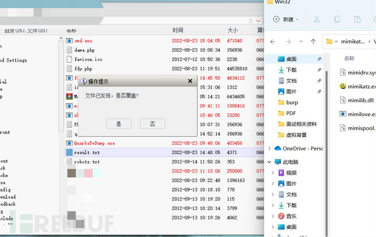This screenshot has height=237, width=376.
Task: Expand the 桌面 node under 此电脑
Action: pyautogui.click(x=272, y=227)
